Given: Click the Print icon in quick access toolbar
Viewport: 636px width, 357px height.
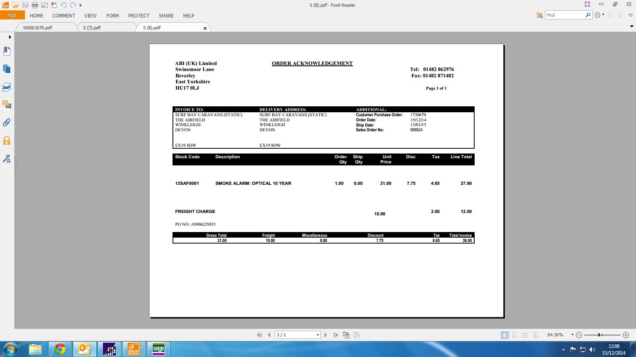Looking at the screenshot, I should tap(35, 5).
